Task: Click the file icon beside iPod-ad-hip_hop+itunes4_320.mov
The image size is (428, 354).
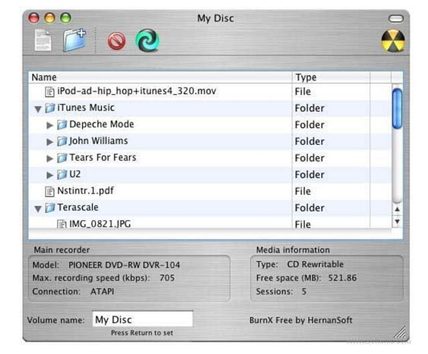Action: [50, 92]
